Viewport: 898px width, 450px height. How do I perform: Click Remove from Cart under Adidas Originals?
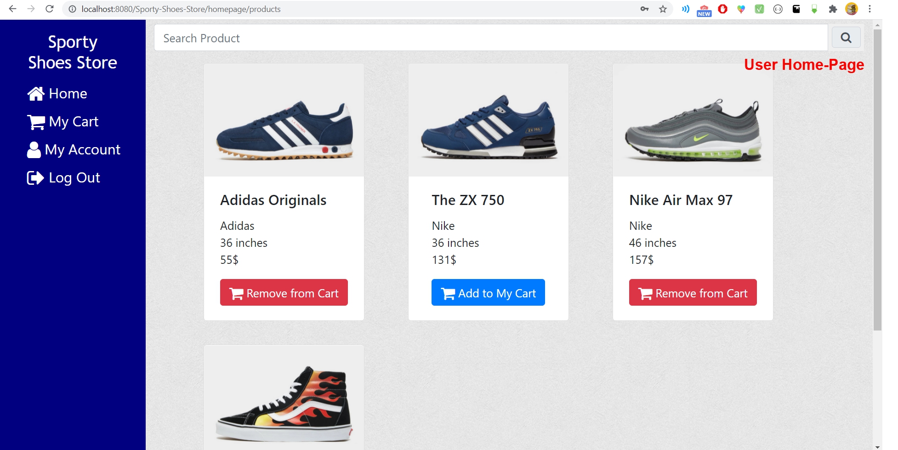pos(284,292)
